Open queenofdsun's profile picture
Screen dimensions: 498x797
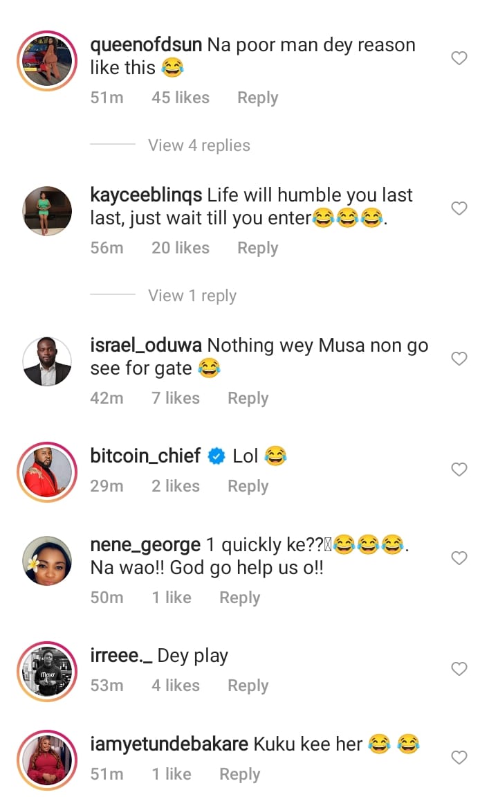47,60
